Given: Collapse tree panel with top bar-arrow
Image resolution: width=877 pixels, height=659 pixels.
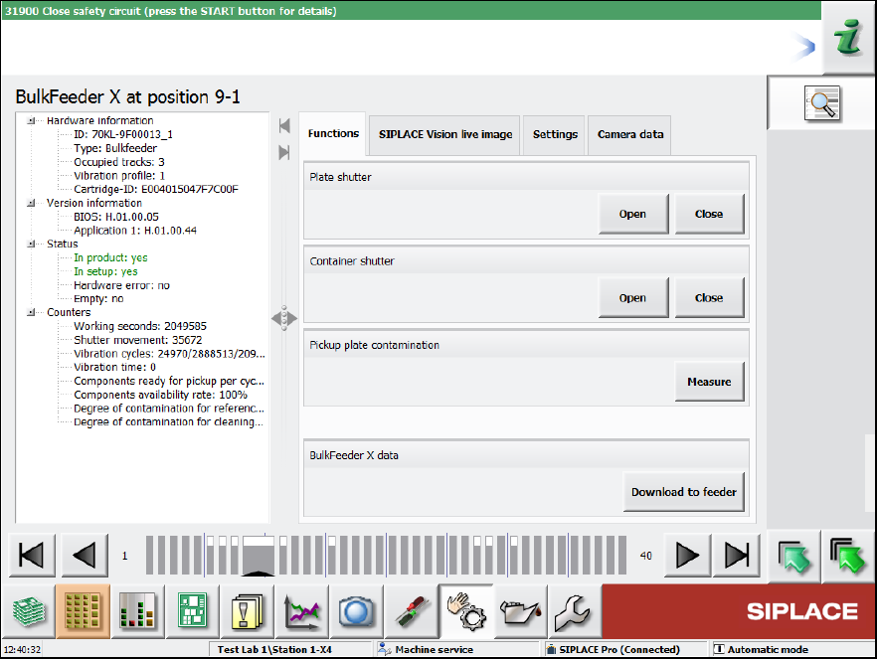Looking at the screenshot, I should coord(284,126).
